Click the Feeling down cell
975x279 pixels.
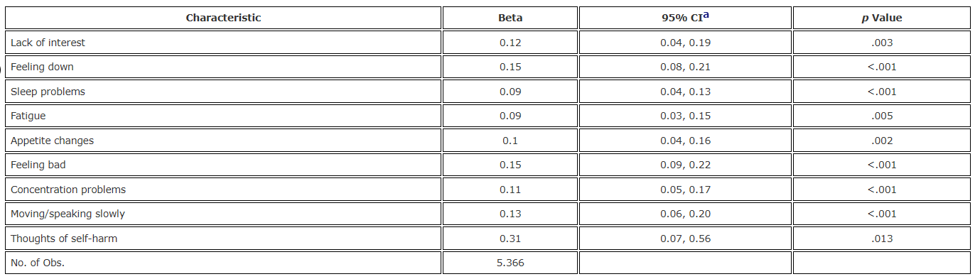point(223,67)
